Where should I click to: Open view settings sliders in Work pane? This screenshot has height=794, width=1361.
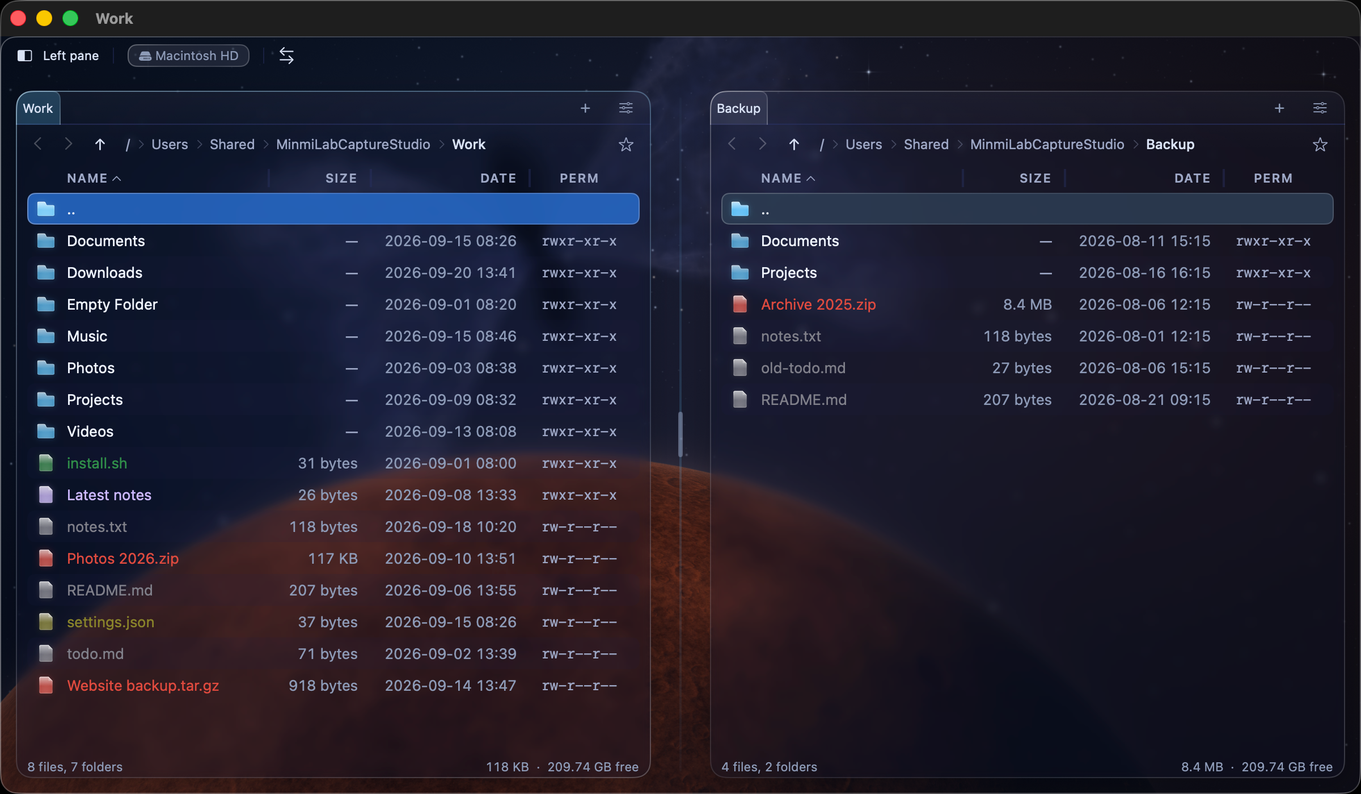pyautogui.click(x=626, y=108)
